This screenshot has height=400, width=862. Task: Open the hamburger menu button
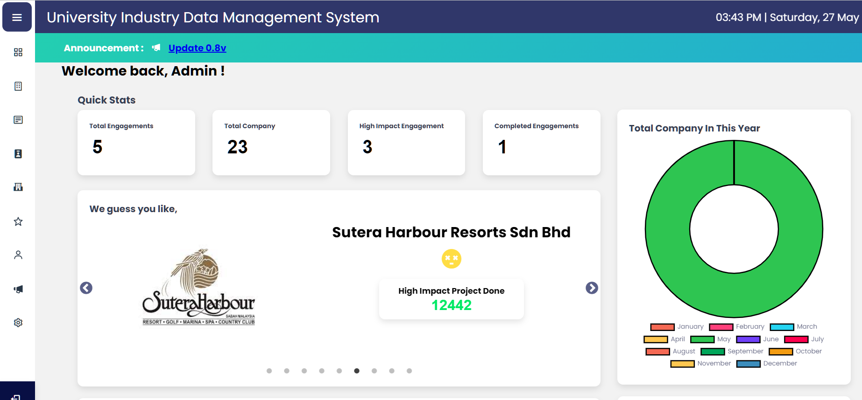pos(17,17)
